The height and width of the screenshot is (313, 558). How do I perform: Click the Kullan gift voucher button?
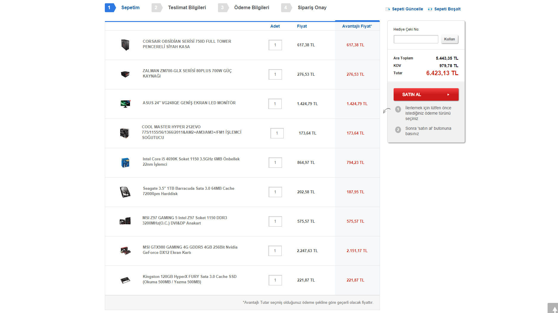point(449,39)
